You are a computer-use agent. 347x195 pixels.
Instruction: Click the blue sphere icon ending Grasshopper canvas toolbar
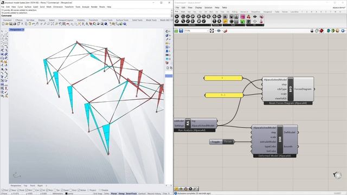pyautogui.click(x=343, y=31)
